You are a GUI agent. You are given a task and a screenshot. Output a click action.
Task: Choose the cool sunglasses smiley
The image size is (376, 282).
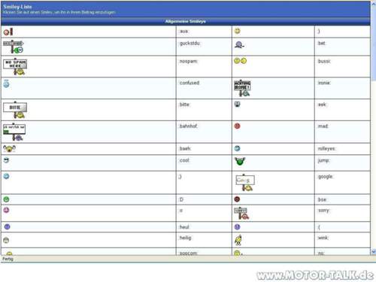tap(6, 160)
